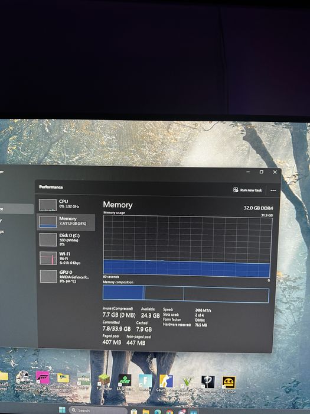This screenshot has width=310, height=414.
Task: Open the Windows Start menu
Action: point(62,410)
